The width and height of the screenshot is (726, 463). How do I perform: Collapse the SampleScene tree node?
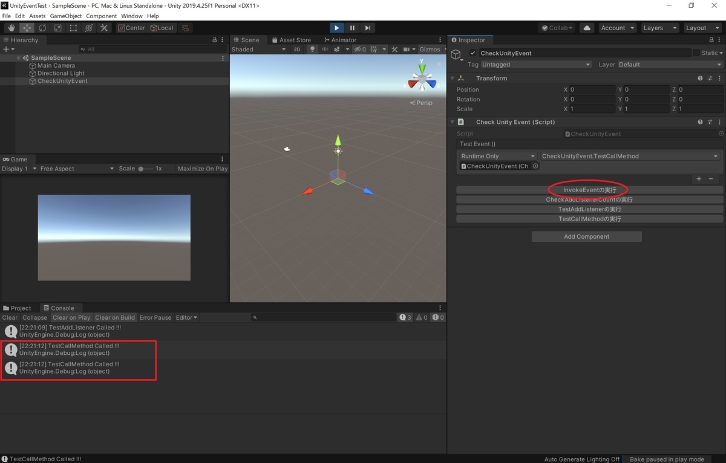(x=19, y=58)
